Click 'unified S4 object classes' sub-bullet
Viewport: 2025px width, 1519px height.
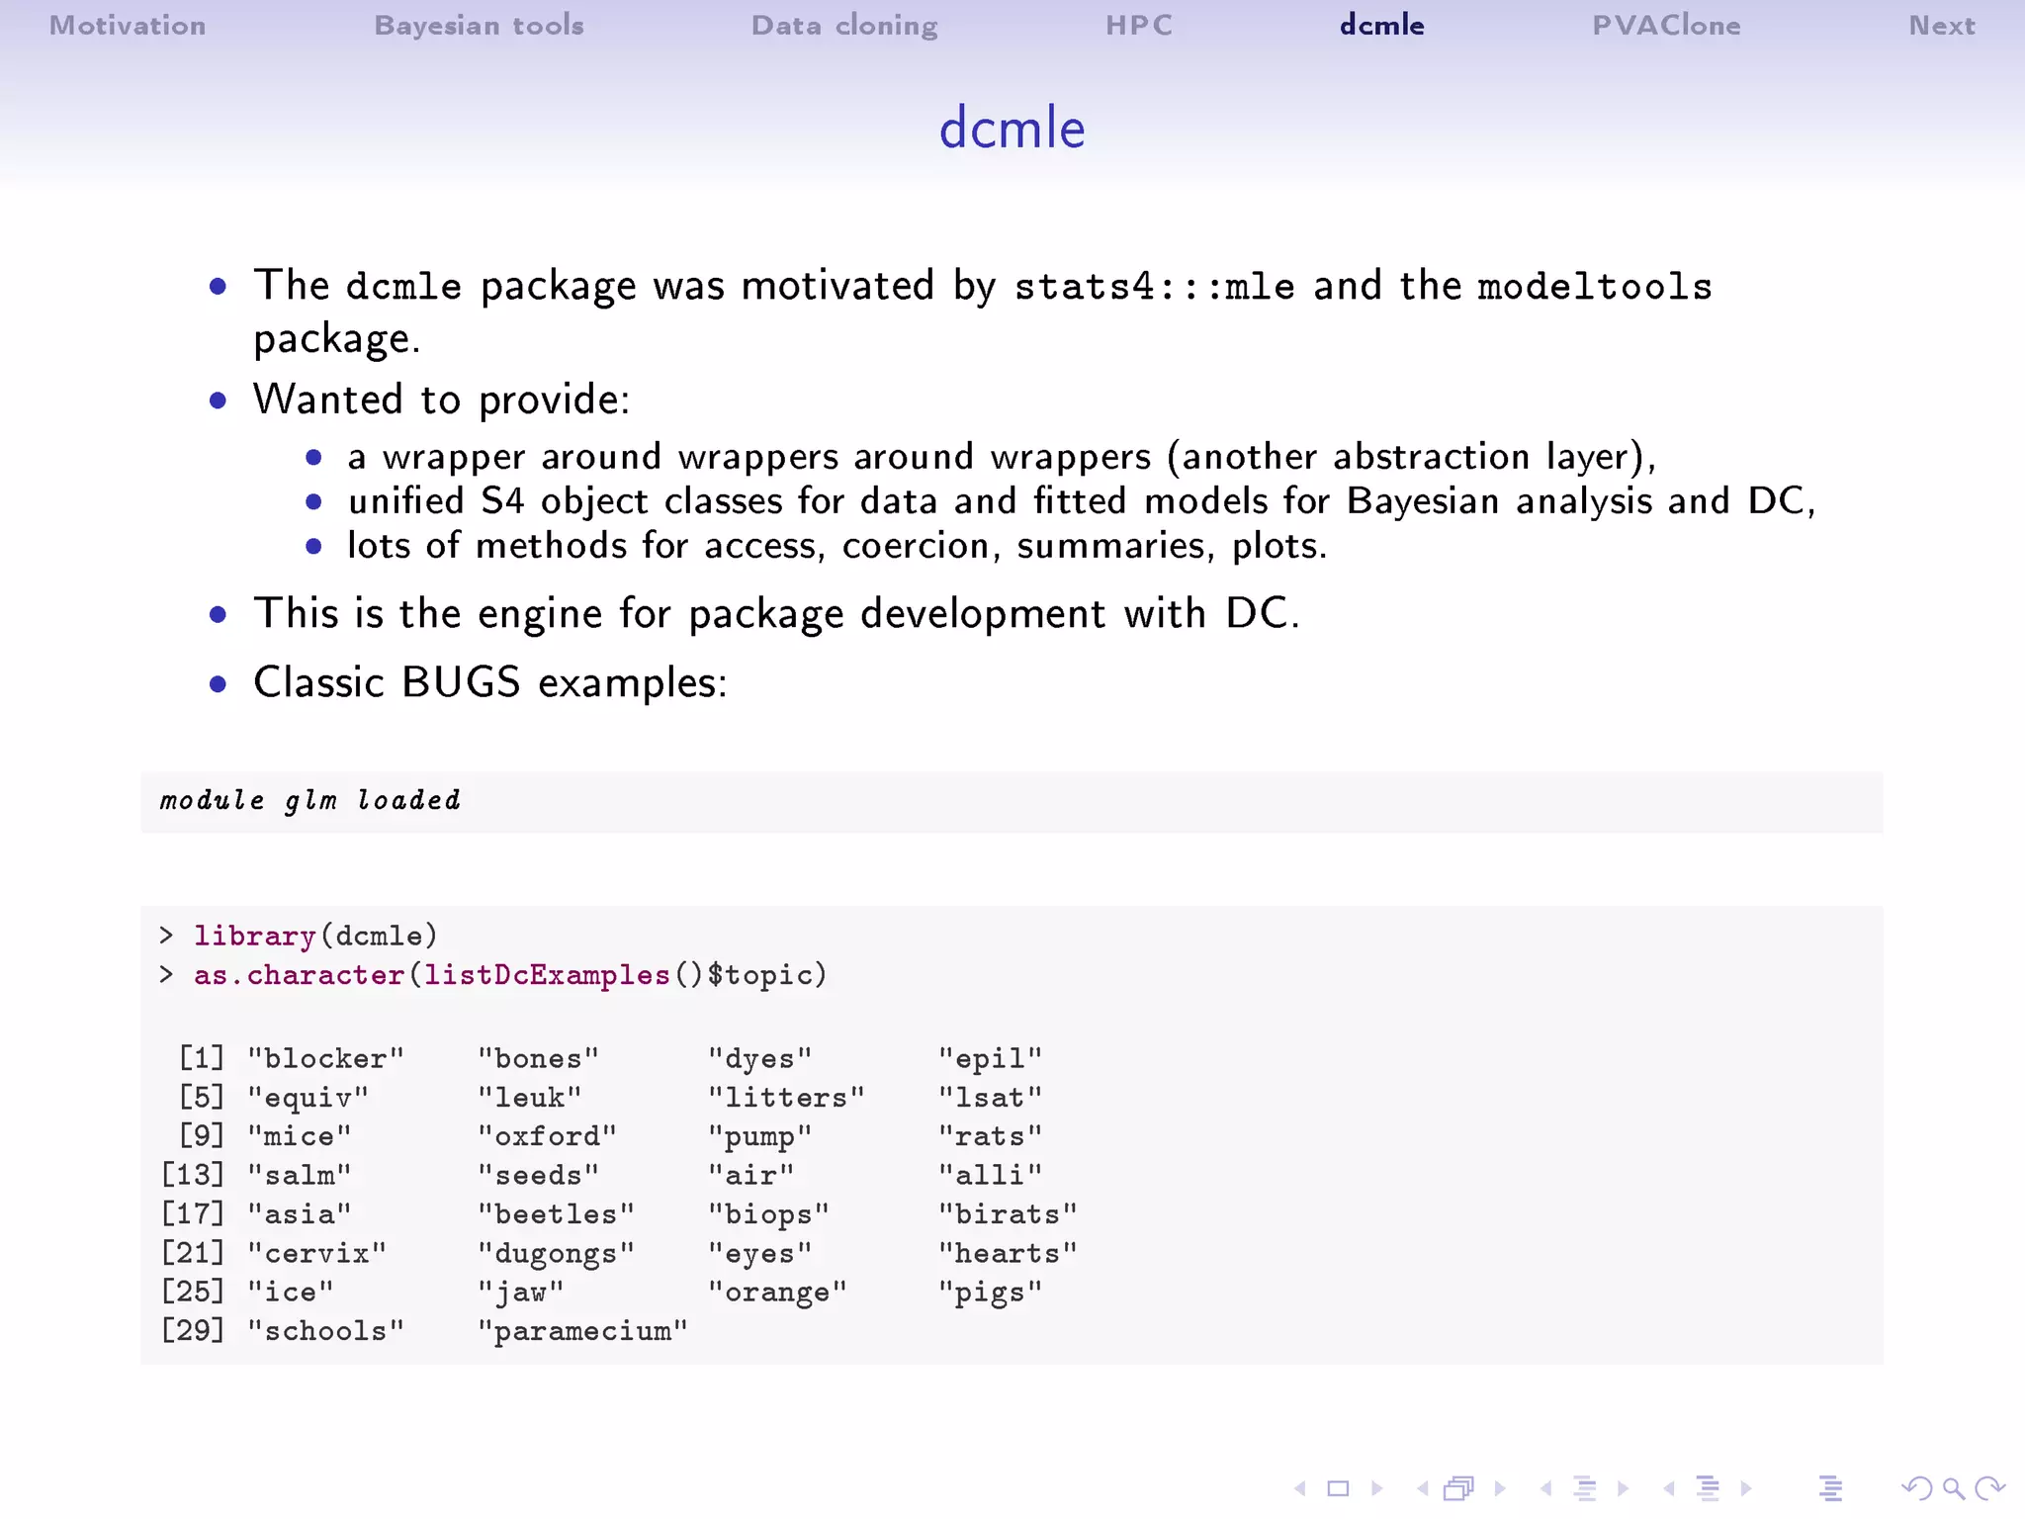[1082, 501]
